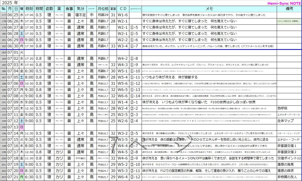Click the '時刻' header cell
The height and width of the screenshot is (181, 302).
[29, 9]
